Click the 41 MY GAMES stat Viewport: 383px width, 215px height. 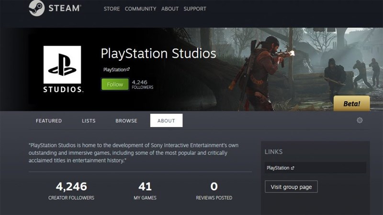point(145,191)
